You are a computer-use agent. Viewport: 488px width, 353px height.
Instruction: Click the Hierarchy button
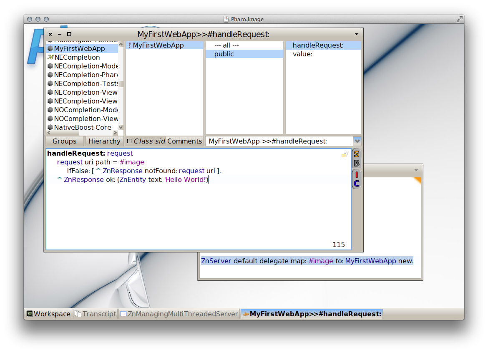(x=104, y=141)
